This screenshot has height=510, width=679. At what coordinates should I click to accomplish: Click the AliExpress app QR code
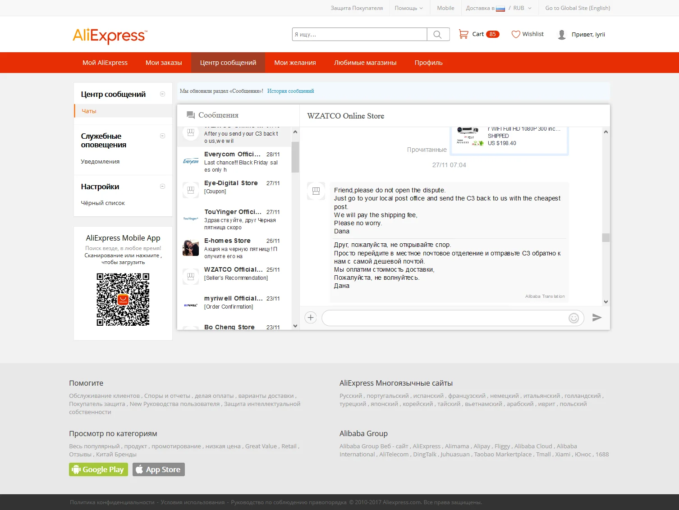(123, 299)
